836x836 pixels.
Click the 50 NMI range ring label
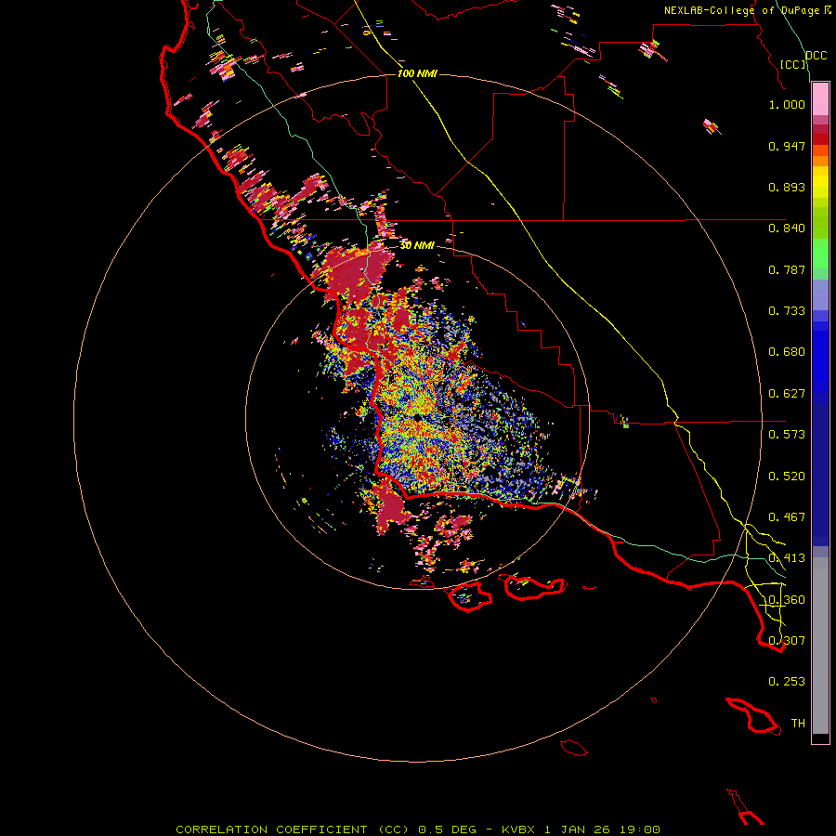click(x=417, y=245)
